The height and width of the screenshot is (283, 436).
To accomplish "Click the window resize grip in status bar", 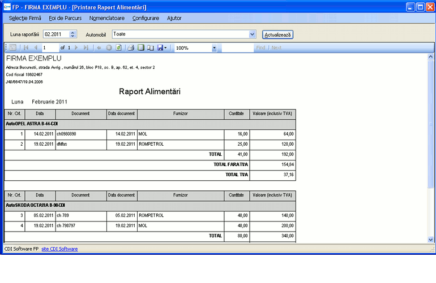I will [x=432, y=250].
